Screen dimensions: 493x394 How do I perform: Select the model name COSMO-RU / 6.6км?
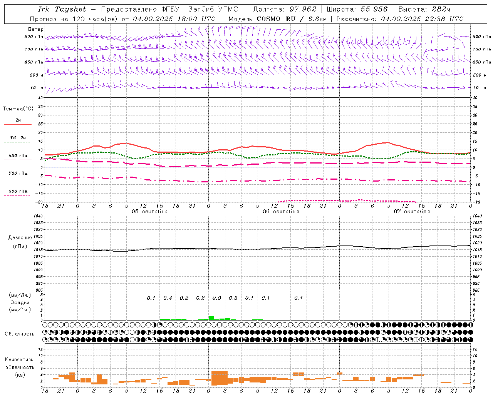click(x=292, y=19)
